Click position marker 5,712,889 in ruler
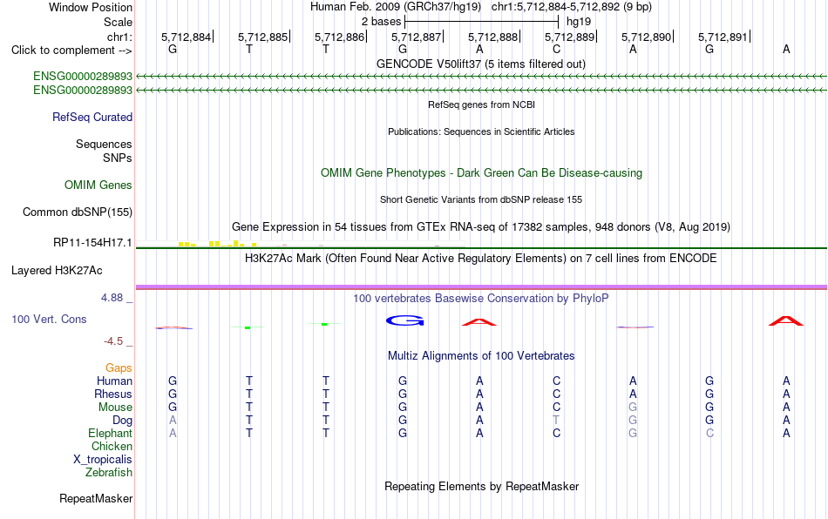The height and width of the screenshot is (519, 828). [570, 37]
